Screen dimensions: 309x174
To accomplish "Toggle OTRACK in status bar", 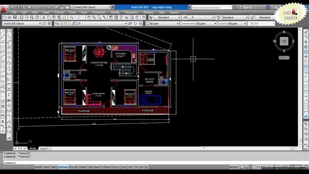I will [106, 167].
